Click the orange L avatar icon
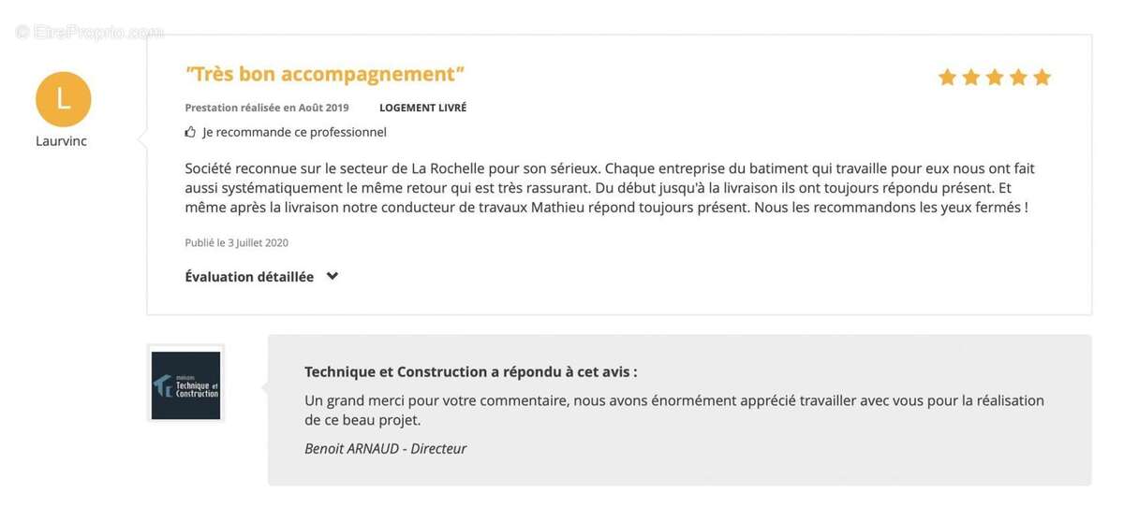The width and height of the screenshot is (1124, 522). (x=63, y=99)
